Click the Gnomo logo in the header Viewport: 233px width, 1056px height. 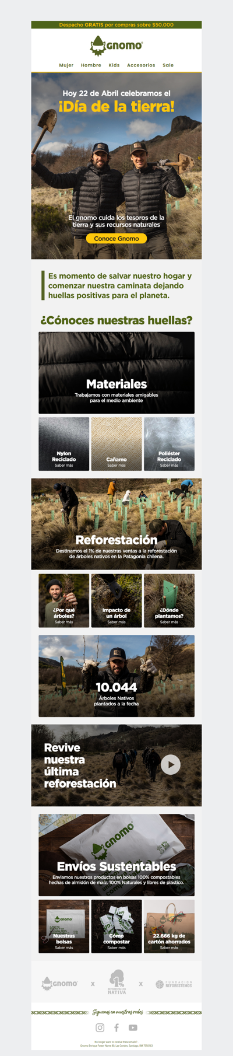click(116, 45)
